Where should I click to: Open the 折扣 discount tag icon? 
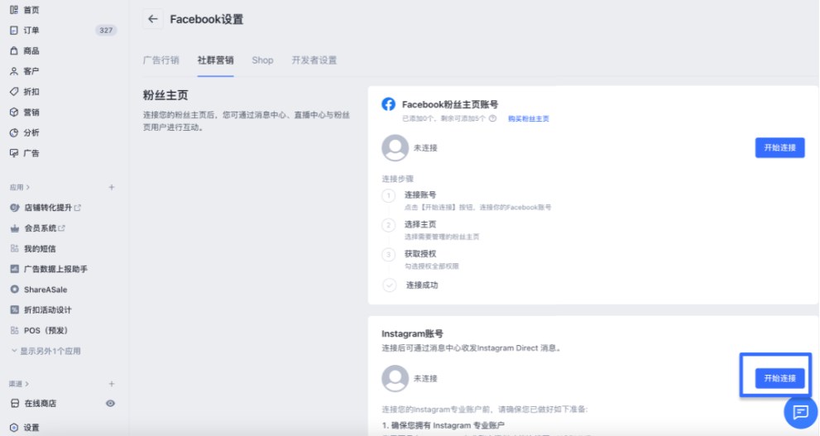(x=14, y=92)
